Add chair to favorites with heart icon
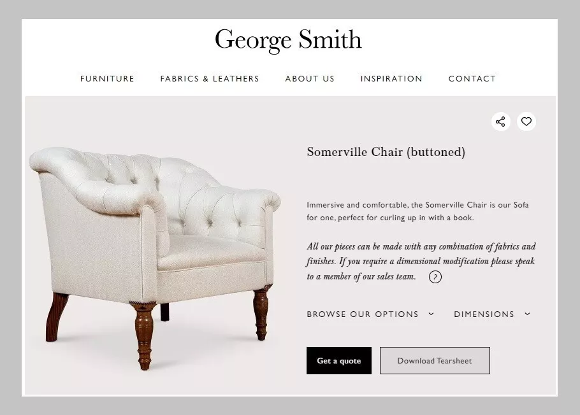Screen dimensions: 580x415 coord(526,122)
